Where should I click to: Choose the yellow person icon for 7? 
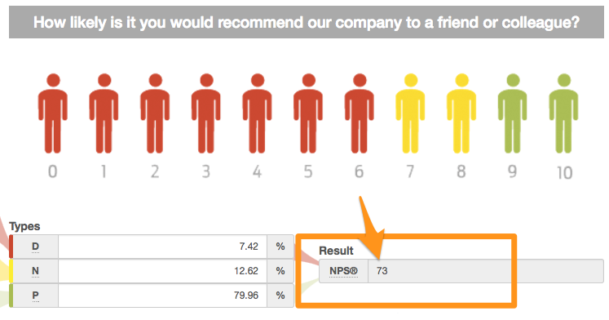point(411,113)
